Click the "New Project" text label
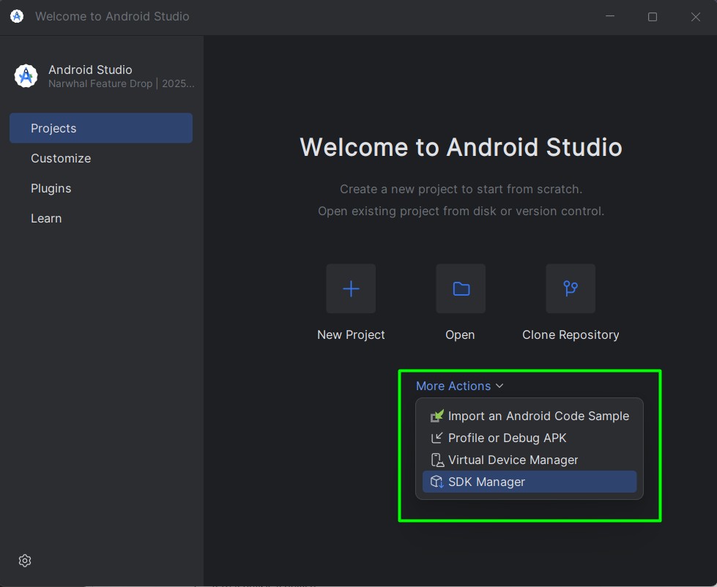 (x=351, y=334)
